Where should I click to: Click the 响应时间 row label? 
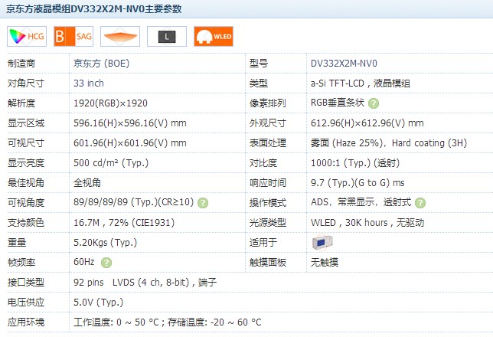[268, 183]
